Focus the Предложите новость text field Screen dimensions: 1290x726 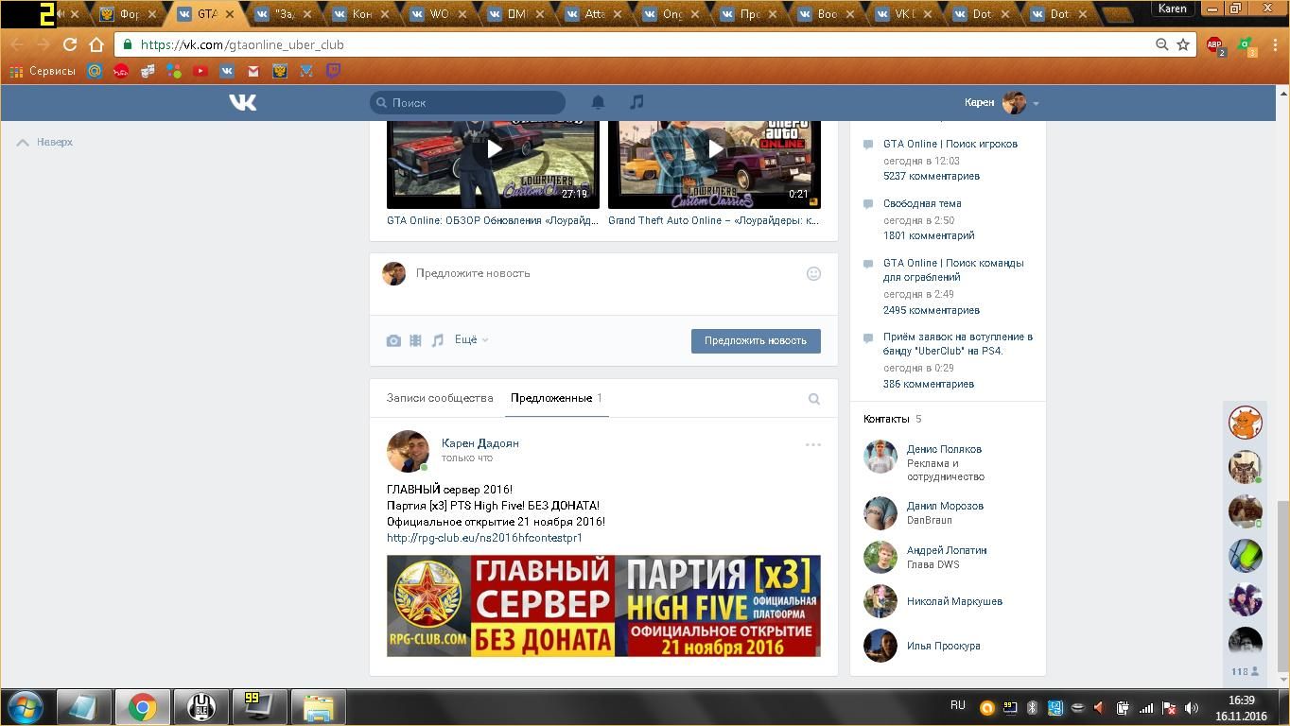(x=605, y=273)
